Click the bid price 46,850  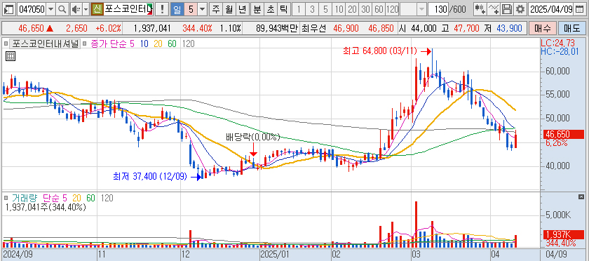click(381, 28)
